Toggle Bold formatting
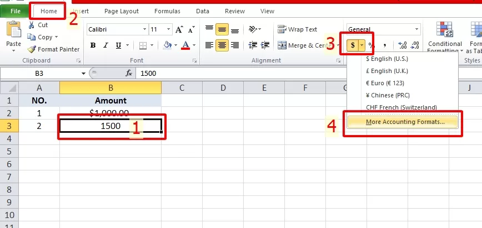Screen dimensions: 482x228 pos(93,46)
